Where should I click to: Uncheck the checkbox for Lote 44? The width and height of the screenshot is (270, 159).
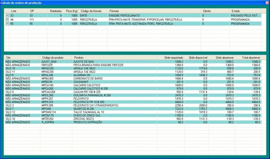pos(7,20)
